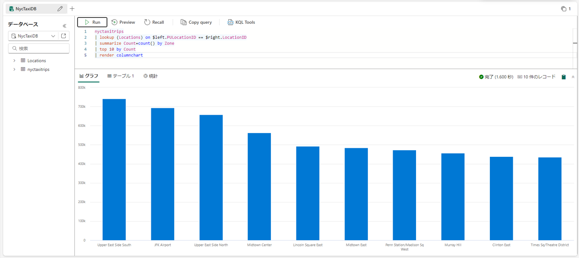The width and height of the screenshot is (579, 258).
Task: Collapse the database pane with double chevron
Action: point(64,26)
